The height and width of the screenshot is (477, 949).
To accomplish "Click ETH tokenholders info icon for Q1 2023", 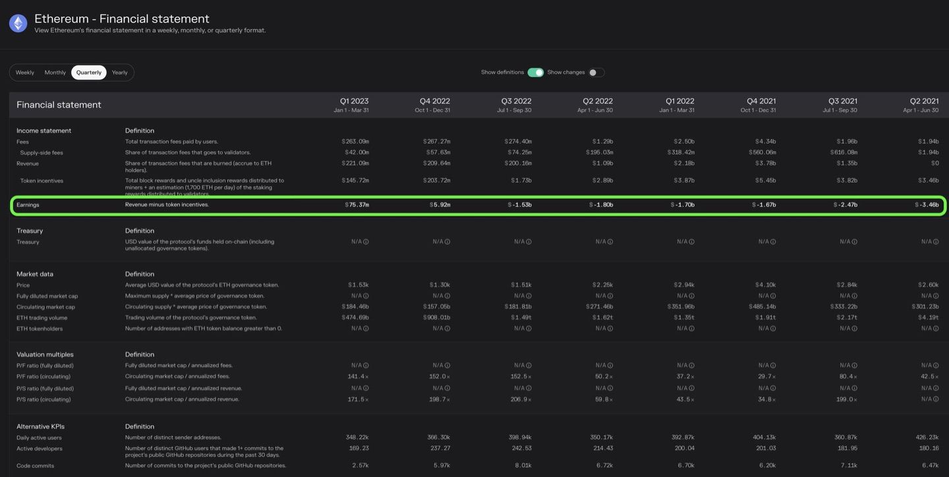I will [366, 328].
